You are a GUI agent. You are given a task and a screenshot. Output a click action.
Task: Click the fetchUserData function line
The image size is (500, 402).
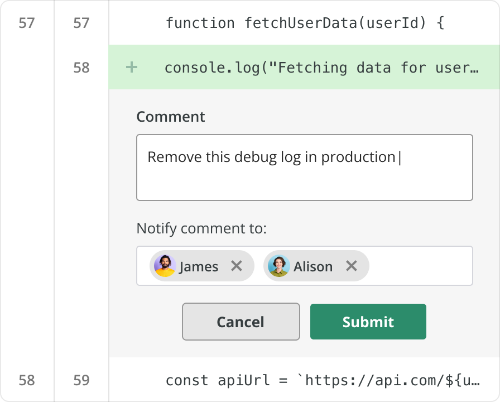point(305,23)
